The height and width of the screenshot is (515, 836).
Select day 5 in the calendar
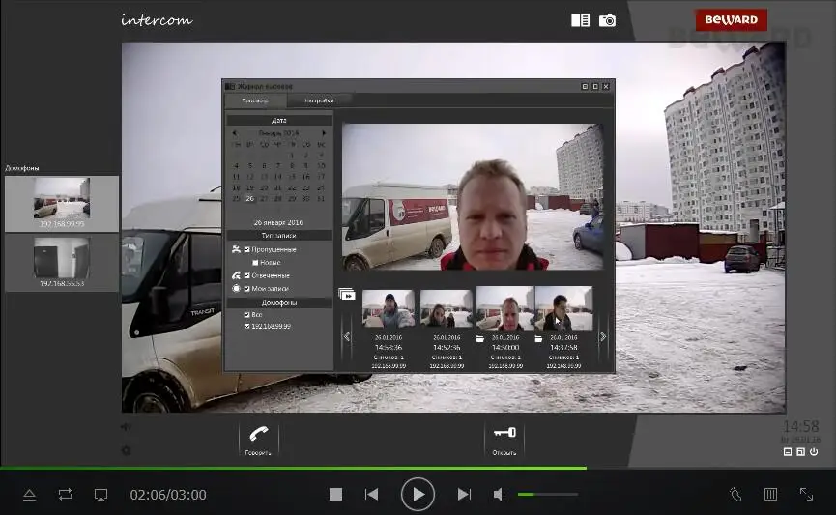pos(249,166)
